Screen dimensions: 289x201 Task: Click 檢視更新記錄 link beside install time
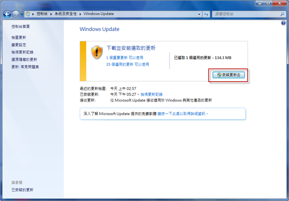click(152, 94)
